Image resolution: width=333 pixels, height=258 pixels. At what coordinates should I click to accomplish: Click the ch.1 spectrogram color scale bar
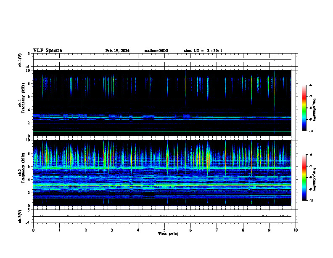coord(304,108)
